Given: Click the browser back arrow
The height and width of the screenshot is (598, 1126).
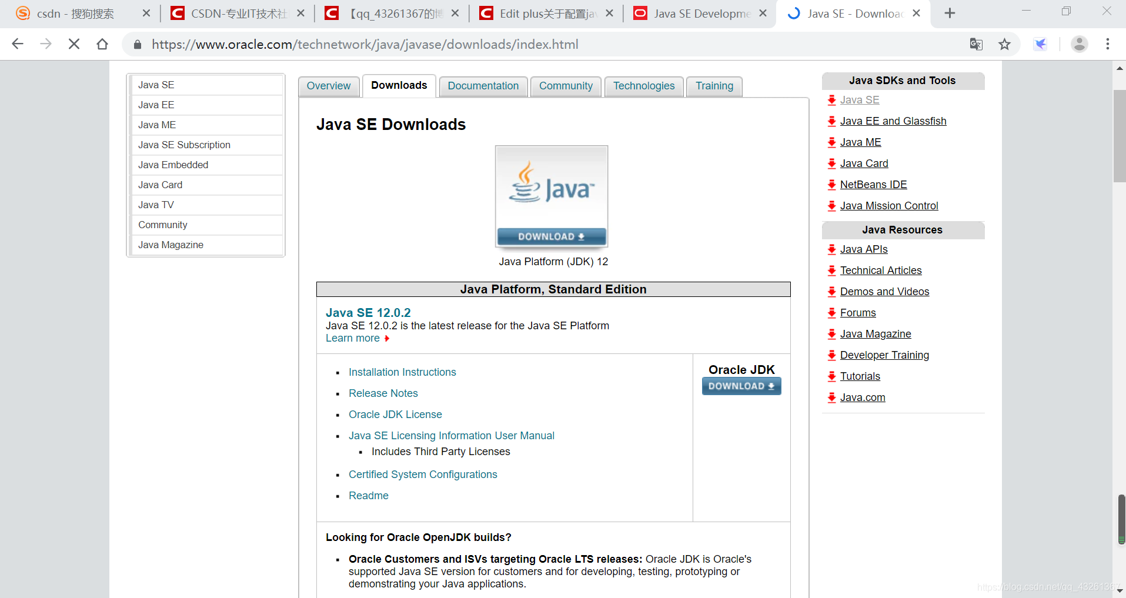Looking at the screenshot, I should tap(18, 44).
